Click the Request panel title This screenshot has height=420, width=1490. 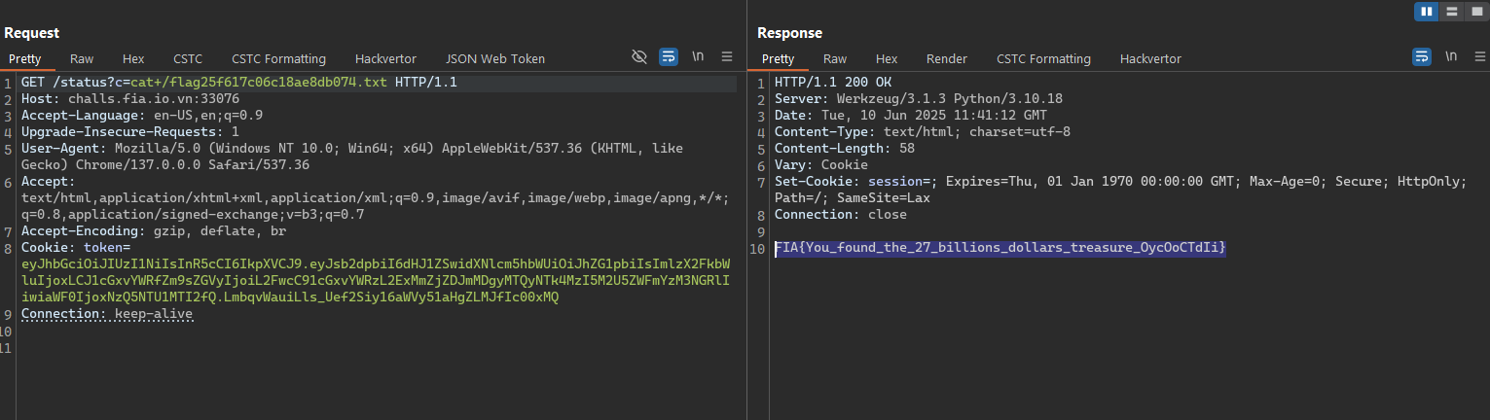click(x=32, y=33)
